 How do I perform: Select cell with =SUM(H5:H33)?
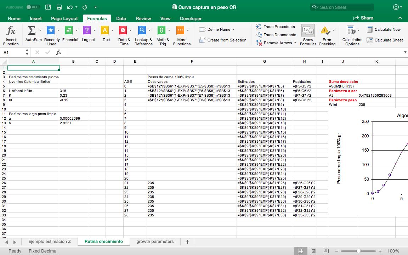coord(343,86)
